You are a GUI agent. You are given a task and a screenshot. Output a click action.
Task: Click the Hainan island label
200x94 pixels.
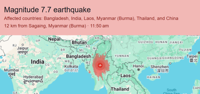(x=153, y=77)
